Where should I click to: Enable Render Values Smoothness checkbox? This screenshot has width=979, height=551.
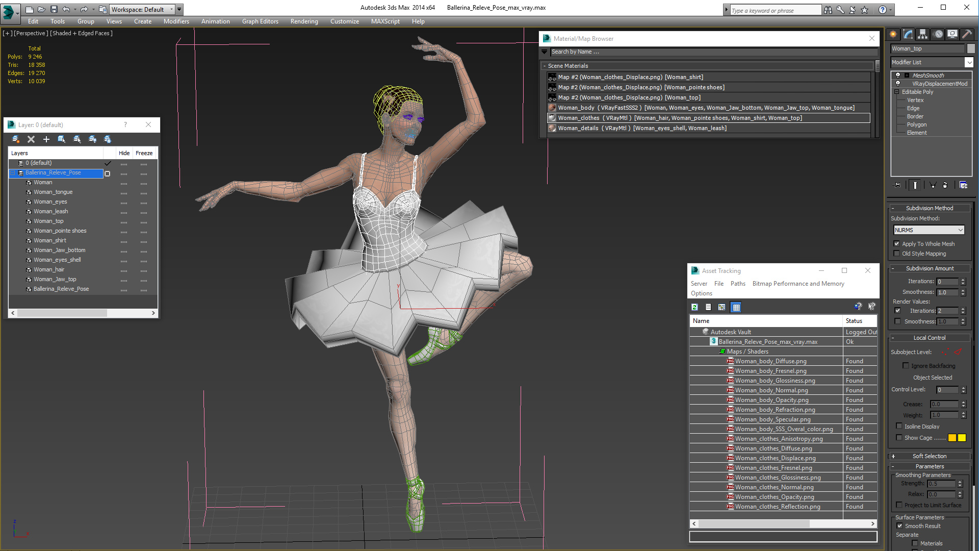[x=898, y=321]
